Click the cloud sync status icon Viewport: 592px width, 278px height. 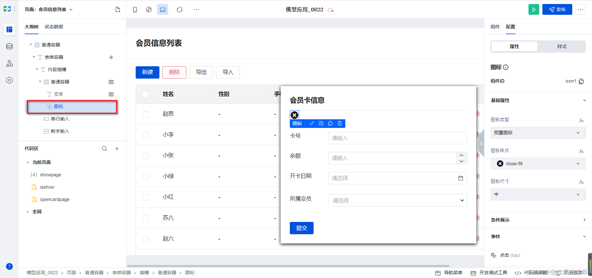tap(331, 10)
